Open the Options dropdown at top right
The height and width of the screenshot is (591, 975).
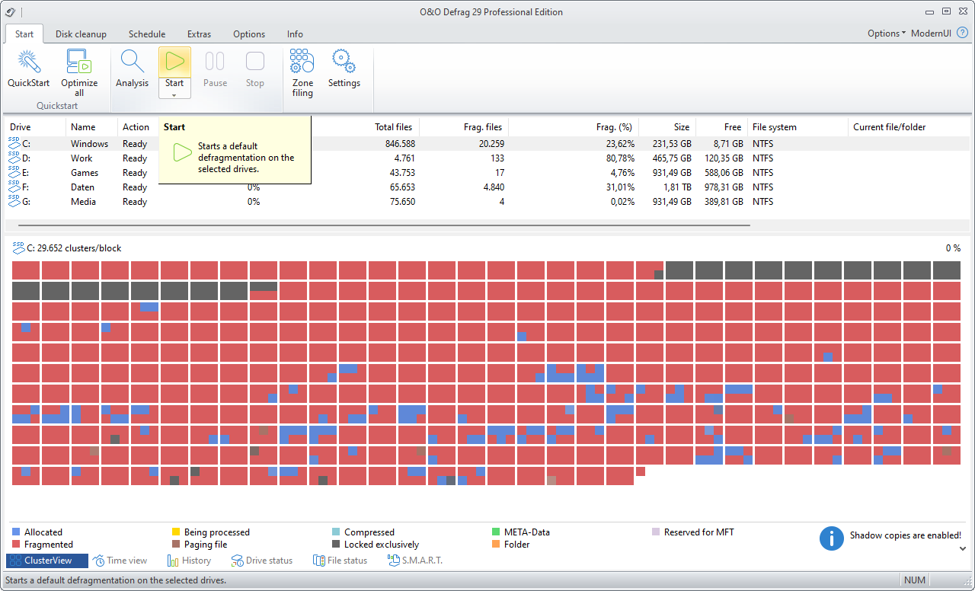(887, 34)
